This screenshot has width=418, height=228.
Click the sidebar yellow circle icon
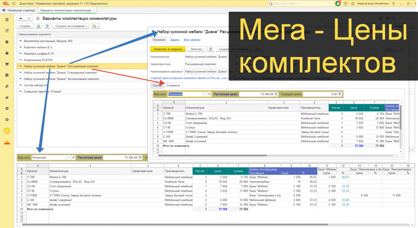7,131
